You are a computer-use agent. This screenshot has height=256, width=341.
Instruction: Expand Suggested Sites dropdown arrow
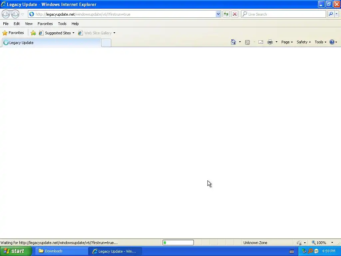(x=73, y=33)
